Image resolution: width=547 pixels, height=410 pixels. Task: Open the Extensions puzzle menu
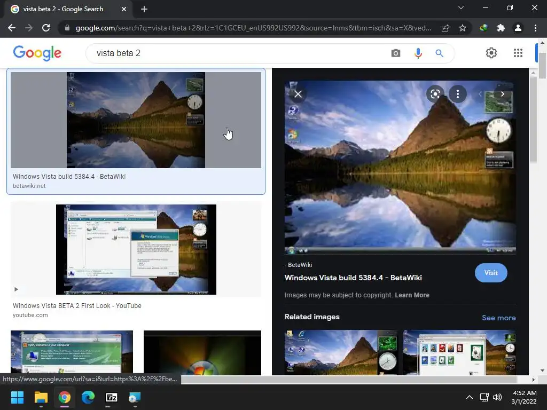click(x=501, y=28)
